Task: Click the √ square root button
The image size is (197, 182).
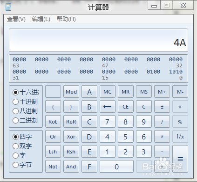Action: point(180,107)
